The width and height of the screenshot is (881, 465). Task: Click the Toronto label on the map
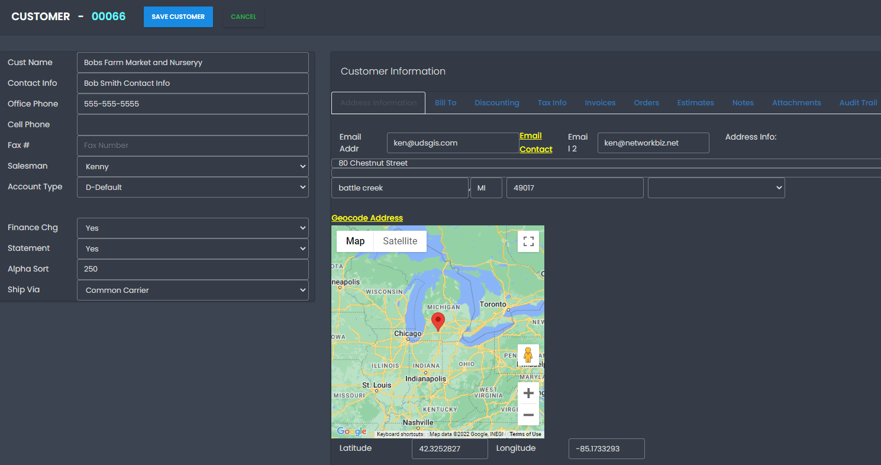pyautogui.click(x=492, y=304)
